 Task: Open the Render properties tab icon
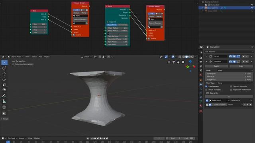(x=201, y=58)
